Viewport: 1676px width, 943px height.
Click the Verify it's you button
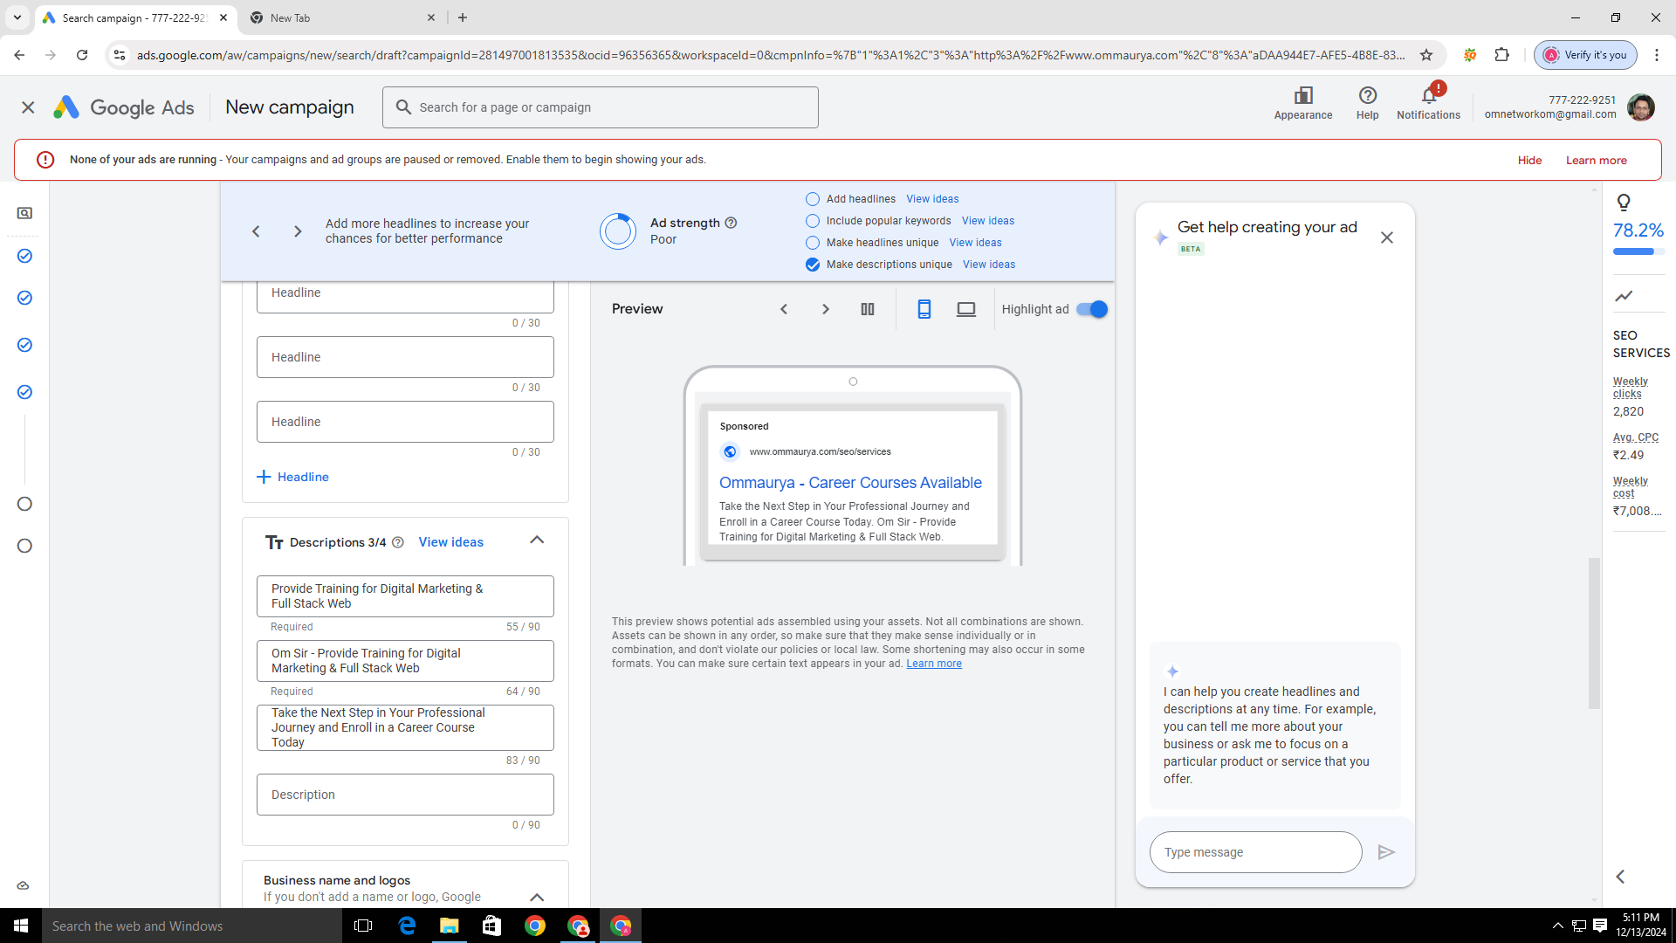tap(1586, 55)
